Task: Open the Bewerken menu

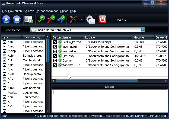Action: pos(15,11)
